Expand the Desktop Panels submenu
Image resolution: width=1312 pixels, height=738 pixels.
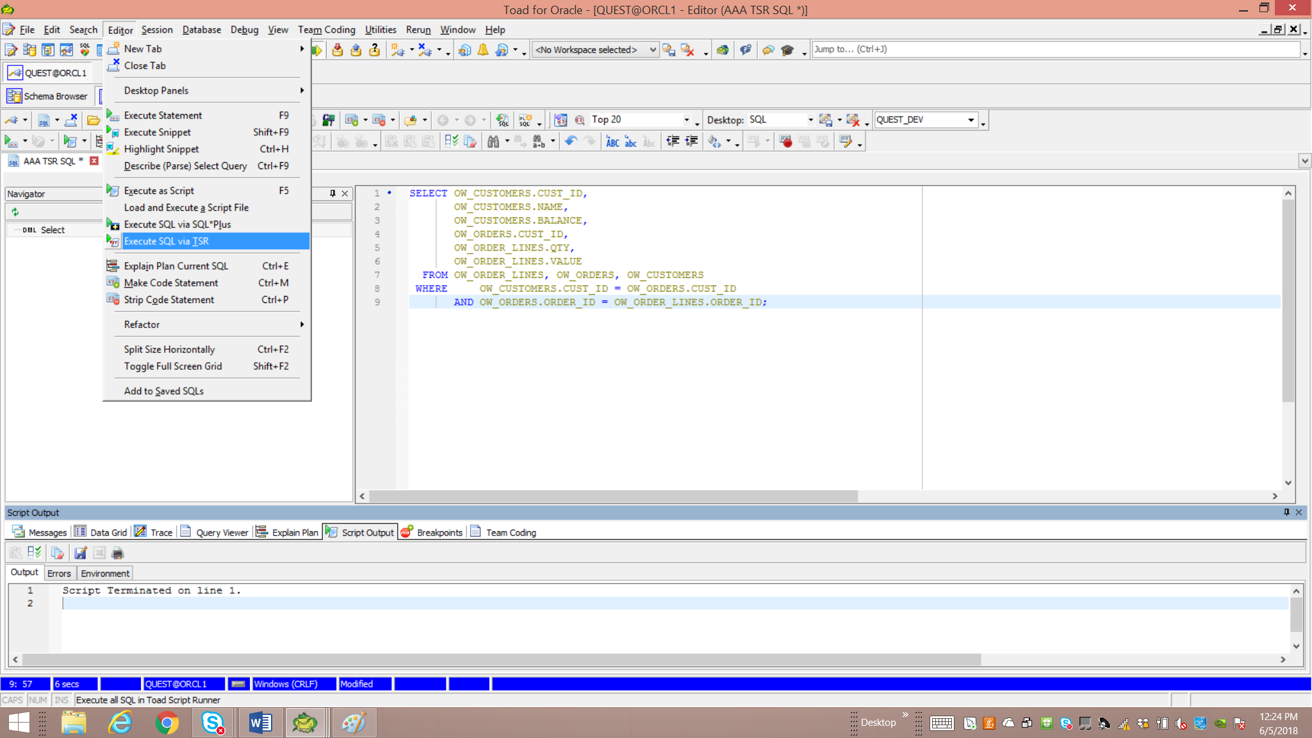click(x=302, y=90)
